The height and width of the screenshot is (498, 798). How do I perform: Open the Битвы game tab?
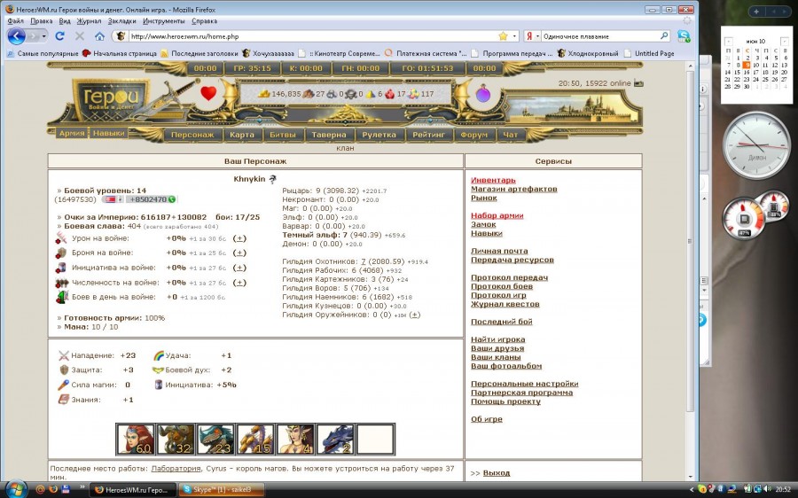pos(283,135)
